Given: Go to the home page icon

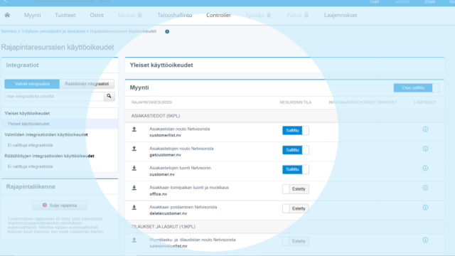Looking at the screenshot, I should [7, 15].
